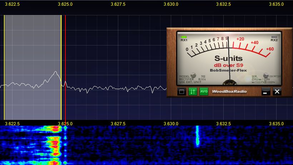Click the 3.635.0 label on top scale

pos(276,4)
